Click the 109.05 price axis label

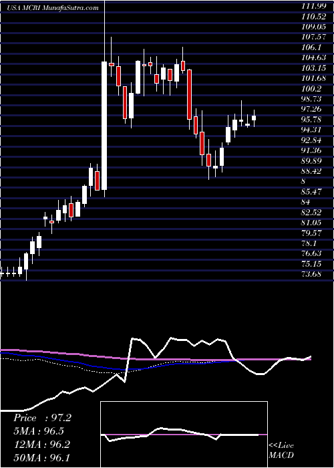(x=314, y=26)
